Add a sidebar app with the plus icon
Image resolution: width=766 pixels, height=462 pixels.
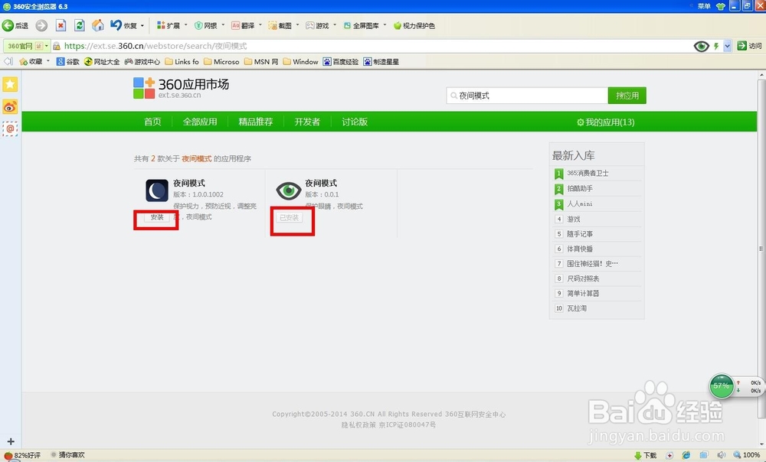pos(11,441)
